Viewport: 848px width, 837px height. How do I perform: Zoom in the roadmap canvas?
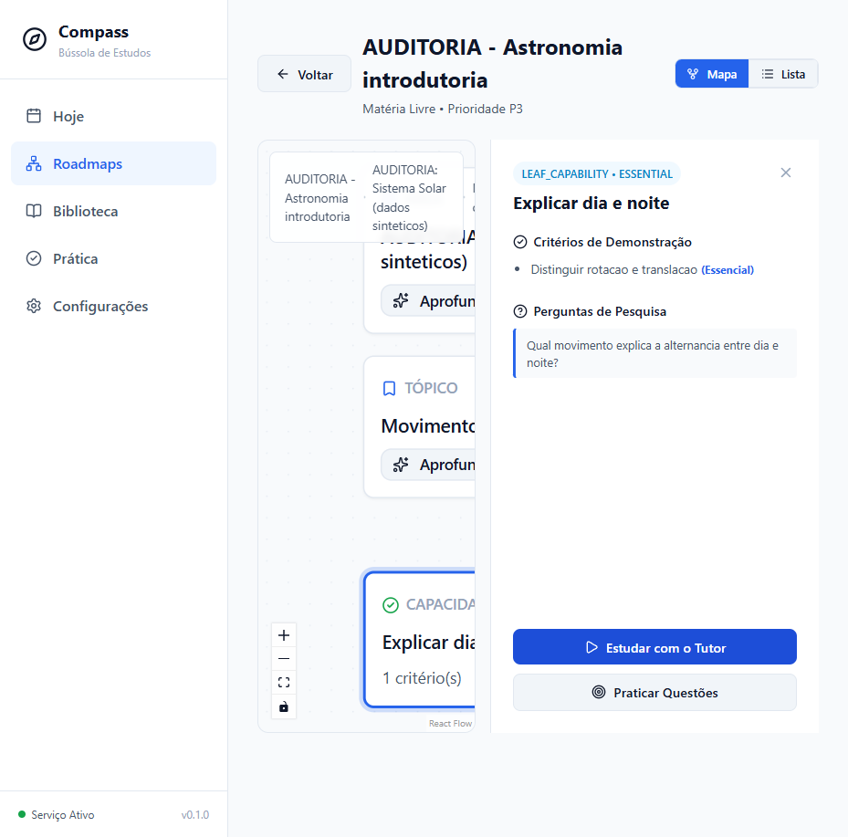[x=284, y=634]
